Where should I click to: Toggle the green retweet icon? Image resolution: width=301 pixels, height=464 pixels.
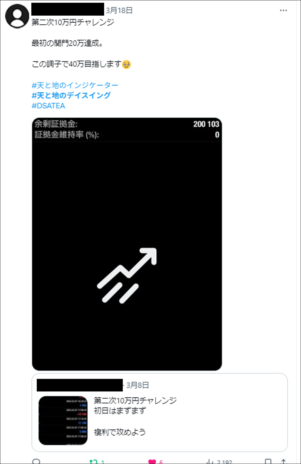pyautogui.click(x=94, y=462)
